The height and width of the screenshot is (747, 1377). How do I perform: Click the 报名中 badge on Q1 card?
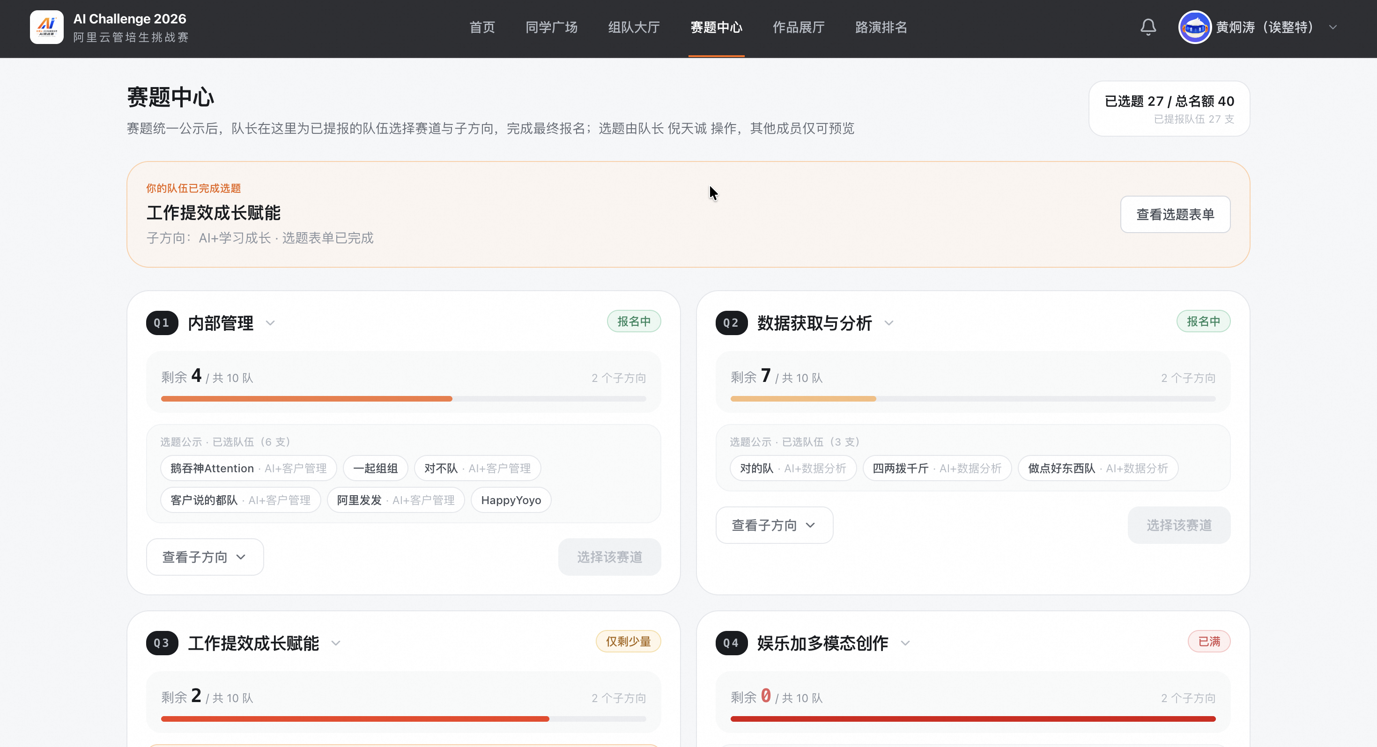[634, 321]
